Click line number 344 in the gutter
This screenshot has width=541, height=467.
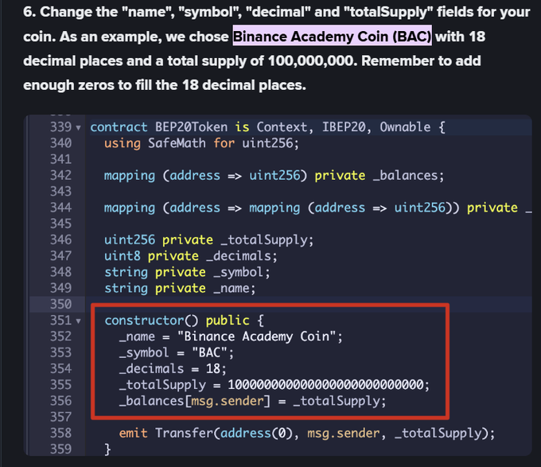(x=60, y=208)
